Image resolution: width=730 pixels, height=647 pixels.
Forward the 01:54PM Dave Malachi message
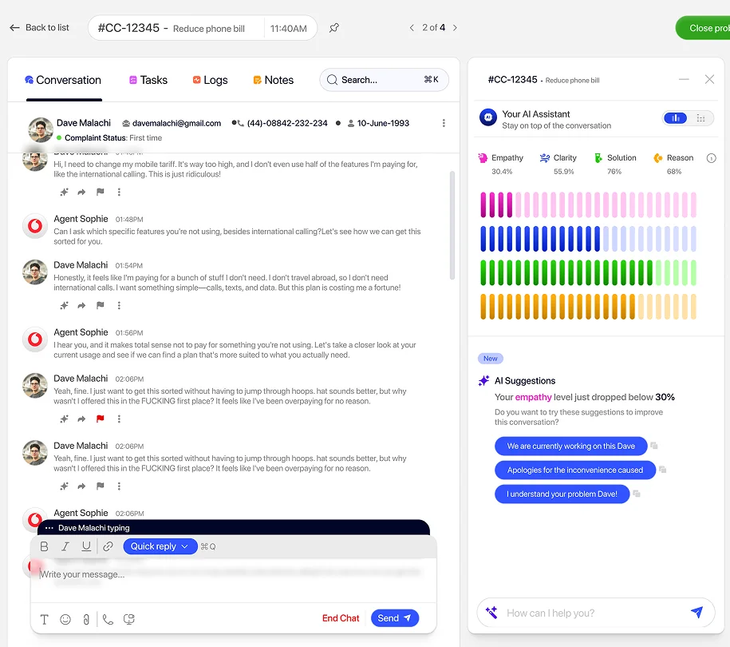coord(81,305)
